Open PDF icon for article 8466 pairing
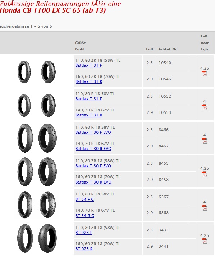The height and width of the screenshot is (256, 215). (205, 141)
